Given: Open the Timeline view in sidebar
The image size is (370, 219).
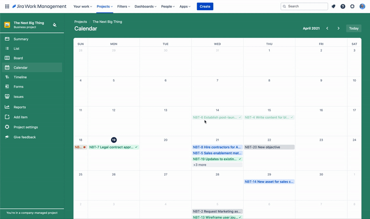Looking at the screenshot, I should [20, 77].
